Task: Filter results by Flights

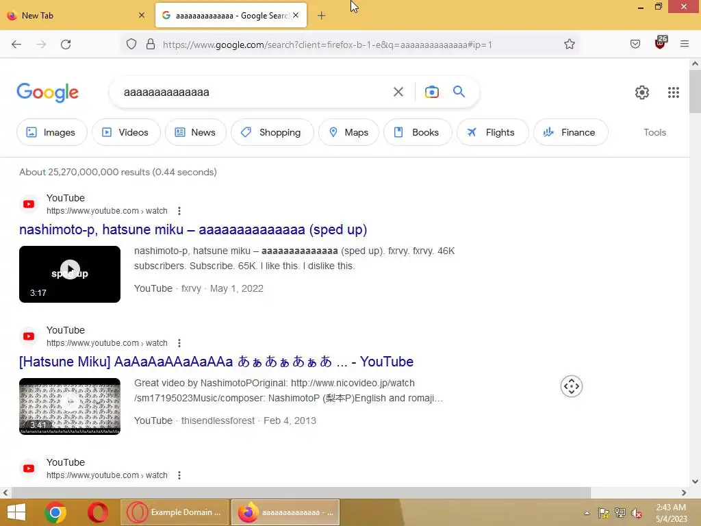Action: [x=493, y=132]
